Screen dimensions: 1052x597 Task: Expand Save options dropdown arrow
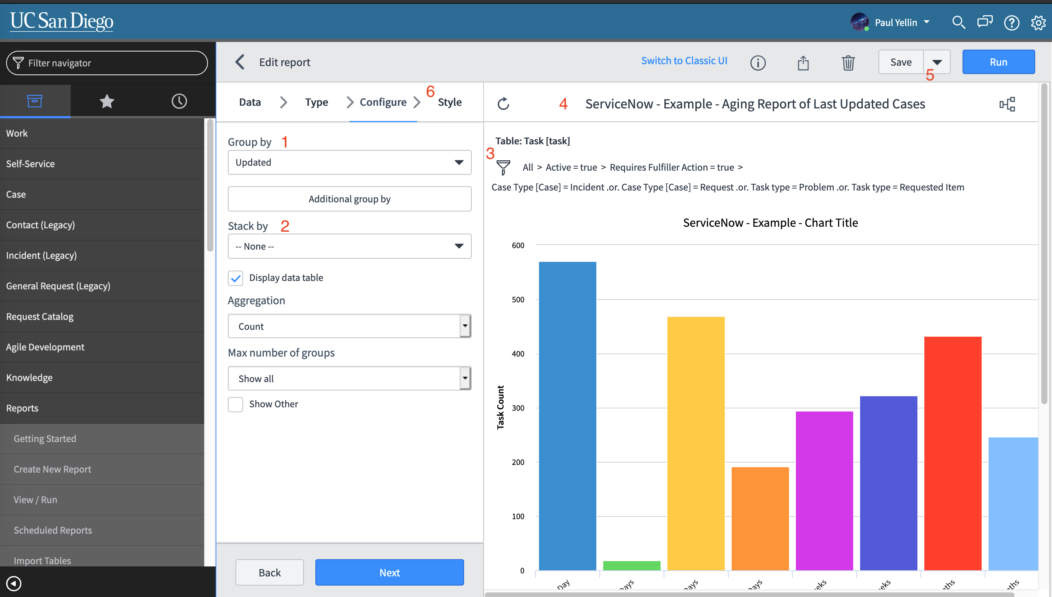click(x=937, y=62)
